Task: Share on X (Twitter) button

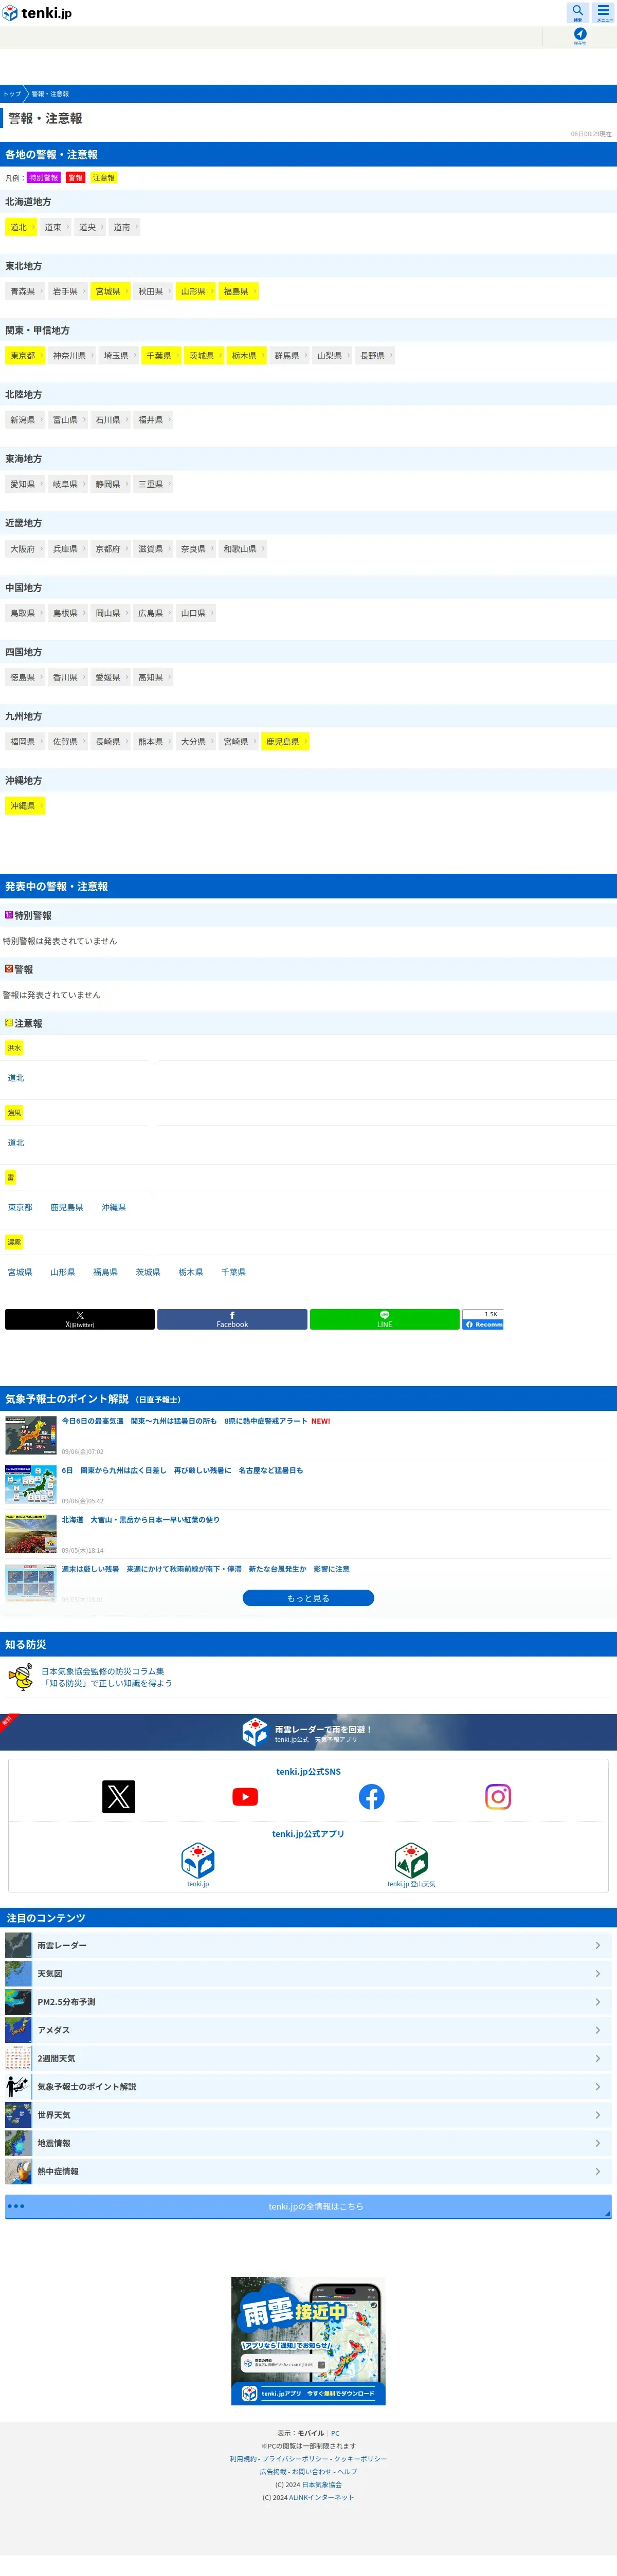Action: [x=80, y=1319]
